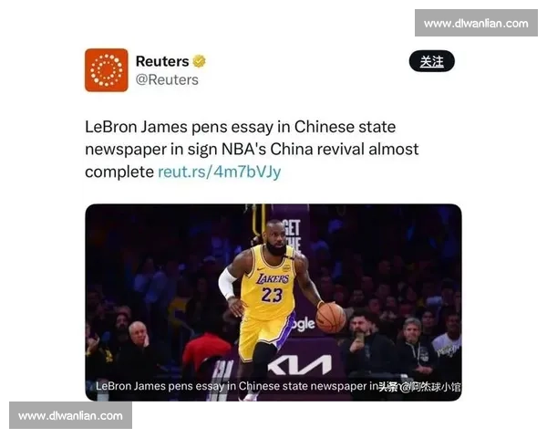Click the basketball in the photo
The image size is (547, 438).
[x=330, y=318]
